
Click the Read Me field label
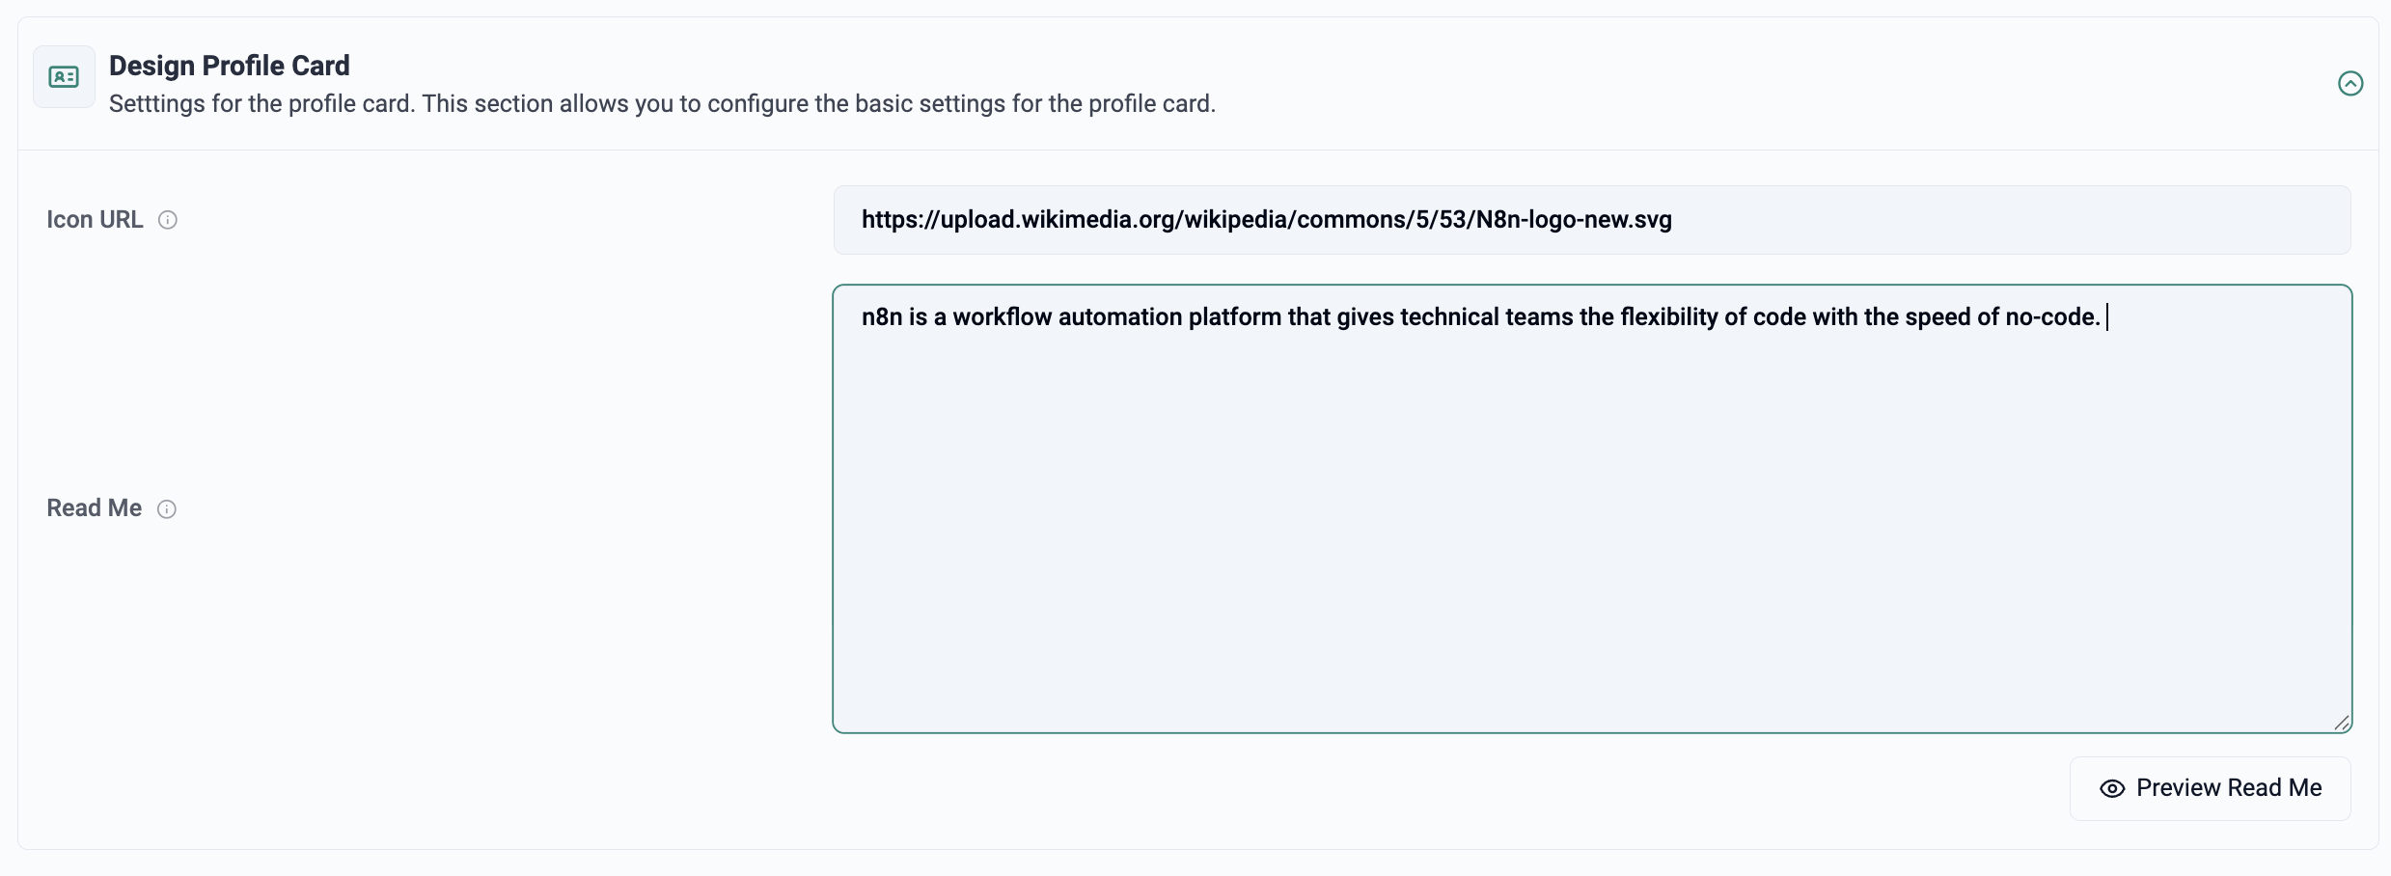point(95,508)
